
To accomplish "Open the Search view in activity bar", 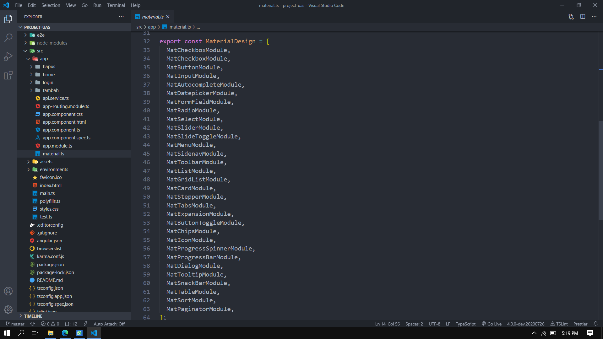I will 8,38.
